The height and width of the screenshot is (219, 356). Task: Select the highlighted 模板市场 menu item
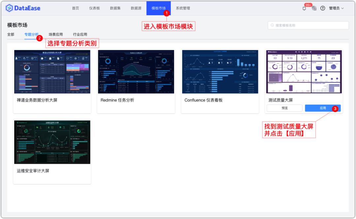(x=159, y=8)
